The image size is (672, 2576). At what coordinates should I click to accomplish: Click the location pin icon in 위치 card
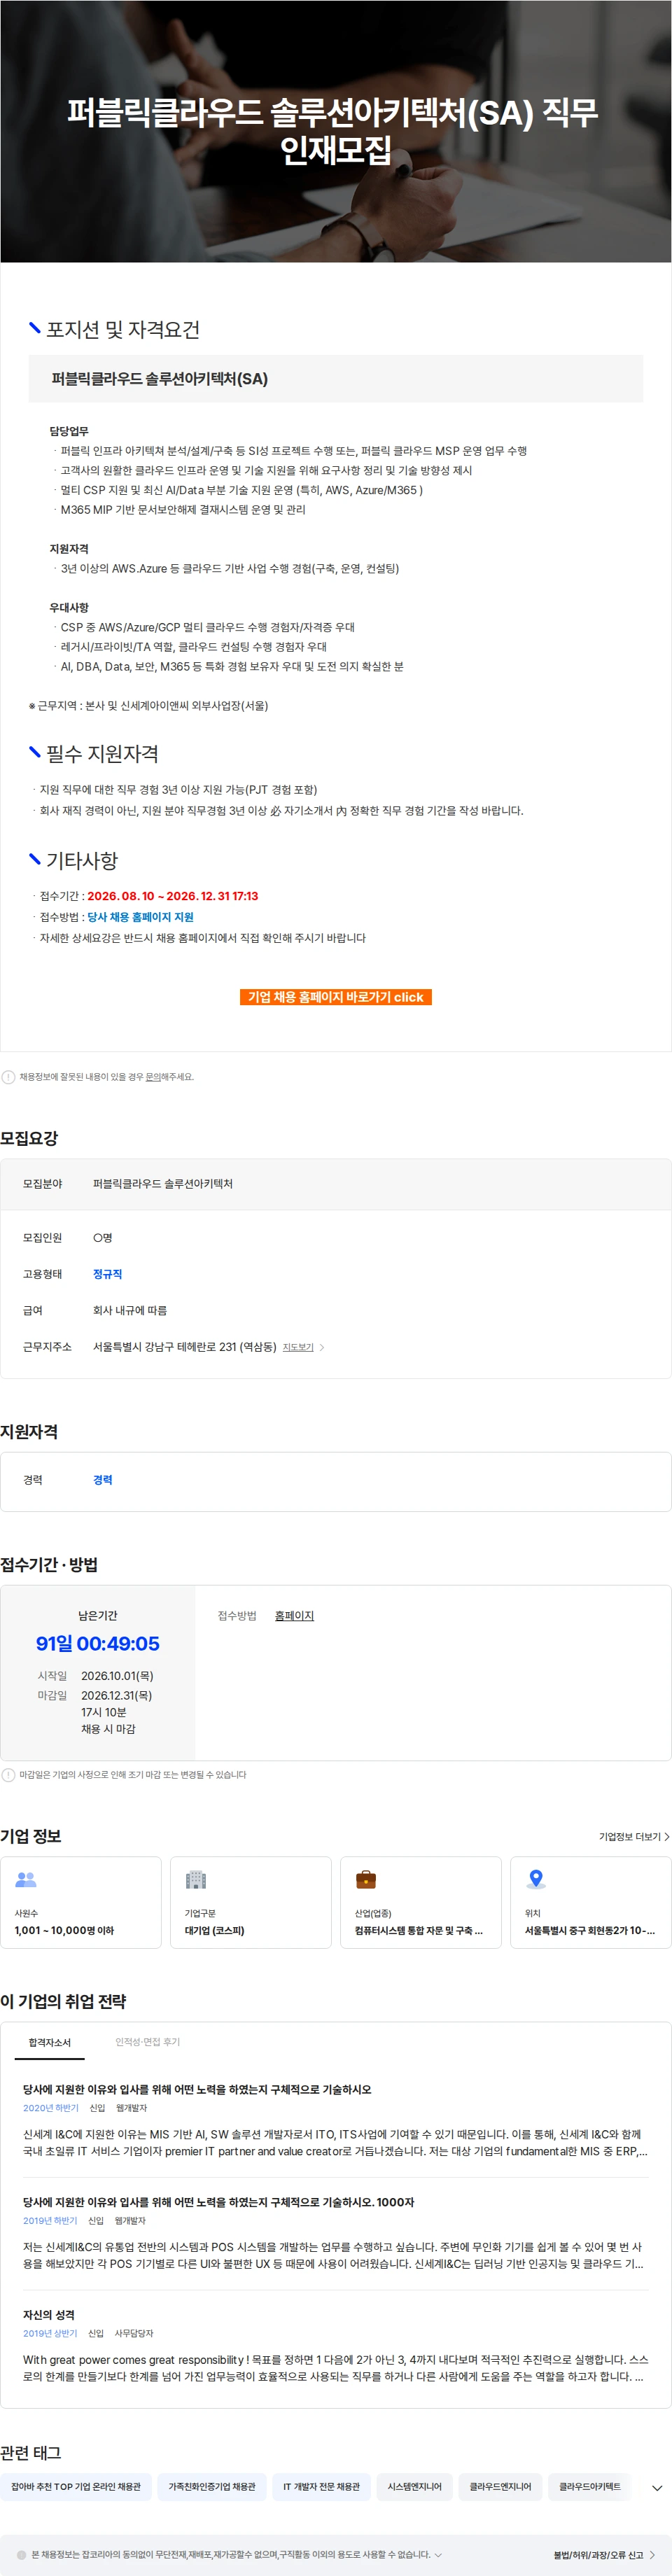536,1880
